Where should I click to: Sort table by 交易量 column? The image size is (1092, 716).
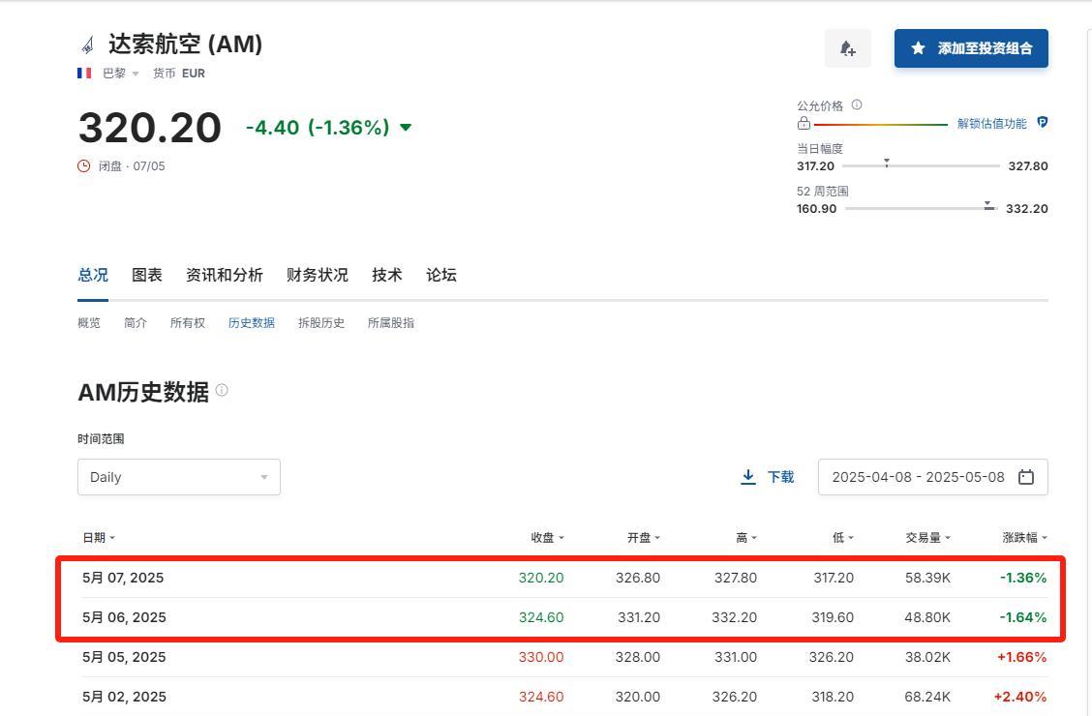(927, 537)
